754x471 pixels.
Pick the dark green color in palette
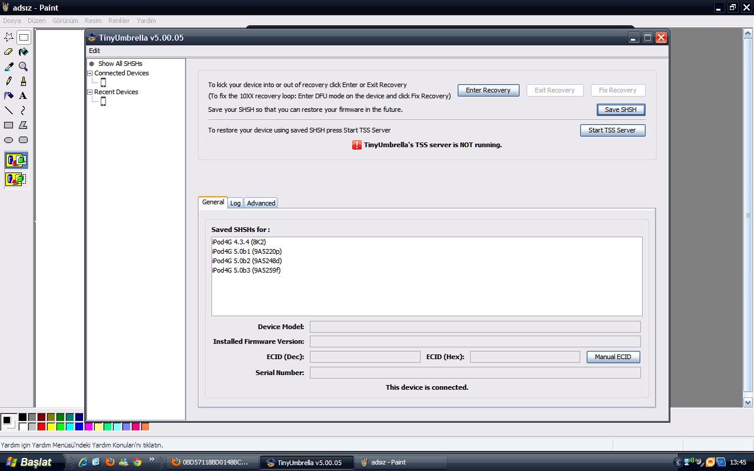(x=60, y=417)
